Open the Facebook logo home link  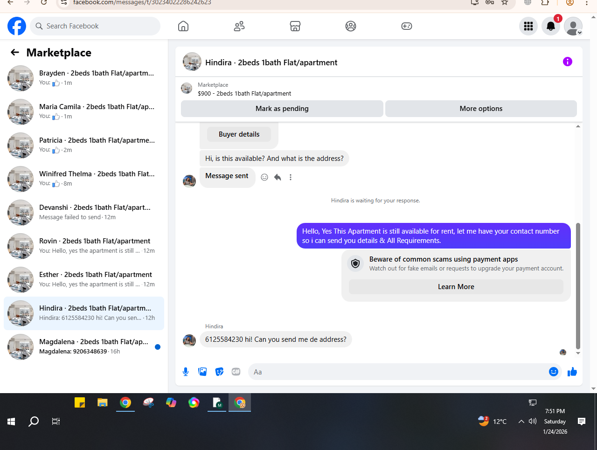[17, 26]
